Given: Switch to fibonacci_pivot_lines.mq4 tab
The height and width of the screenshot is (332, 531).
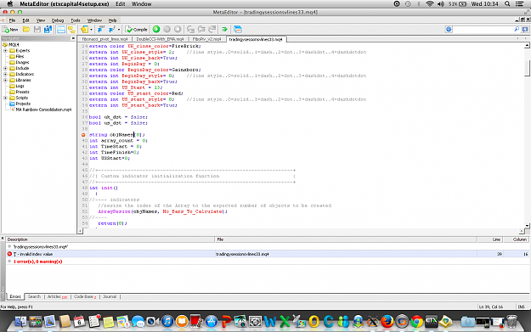Looking at the screenshot, I should click(x=105, y=39).
